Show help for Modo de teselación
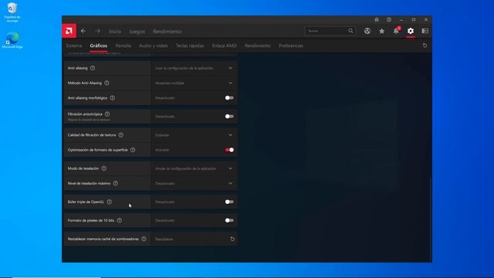Viewport: 494px width, 278px height. (104, 168)
